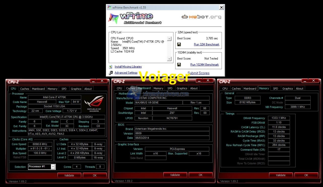The image size is (323, 187).
Task: Click the Install Missing Libraries icon
Action: (111, 67)
